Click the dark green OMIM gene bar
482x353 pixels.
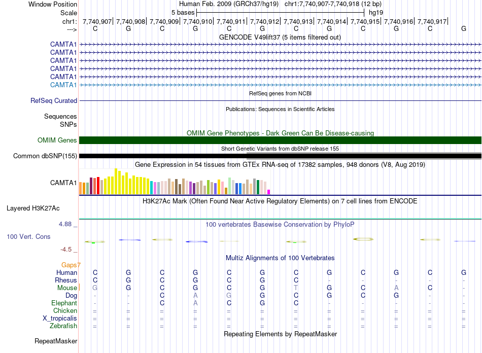pyautogui.click(x=280, y=140)
